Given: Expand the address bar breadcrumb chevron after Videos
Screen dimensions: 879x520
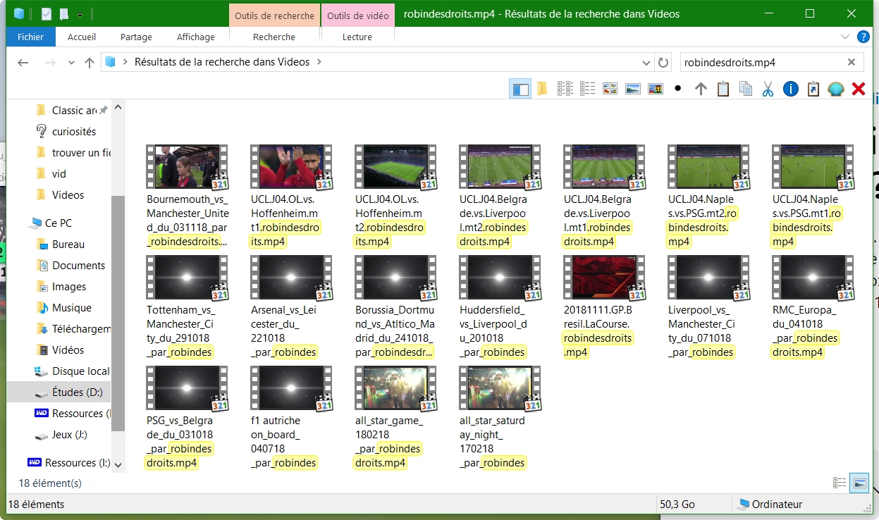Looking at the screenshot, I should point(319,62).
